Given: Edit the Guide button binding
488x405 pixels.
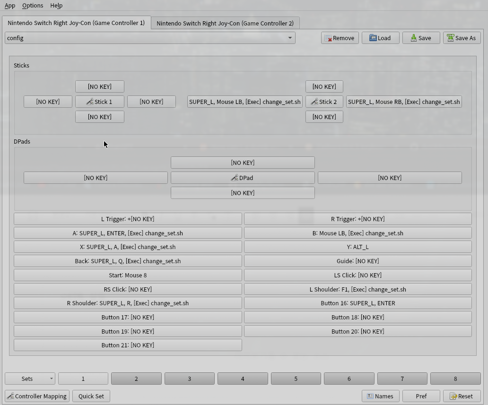Looking at the screenshot, I should 358,261.
